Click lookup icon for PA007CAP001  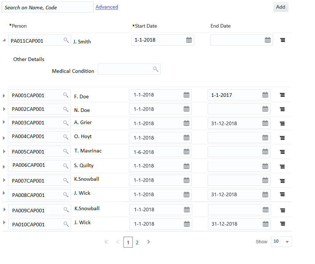66,180
